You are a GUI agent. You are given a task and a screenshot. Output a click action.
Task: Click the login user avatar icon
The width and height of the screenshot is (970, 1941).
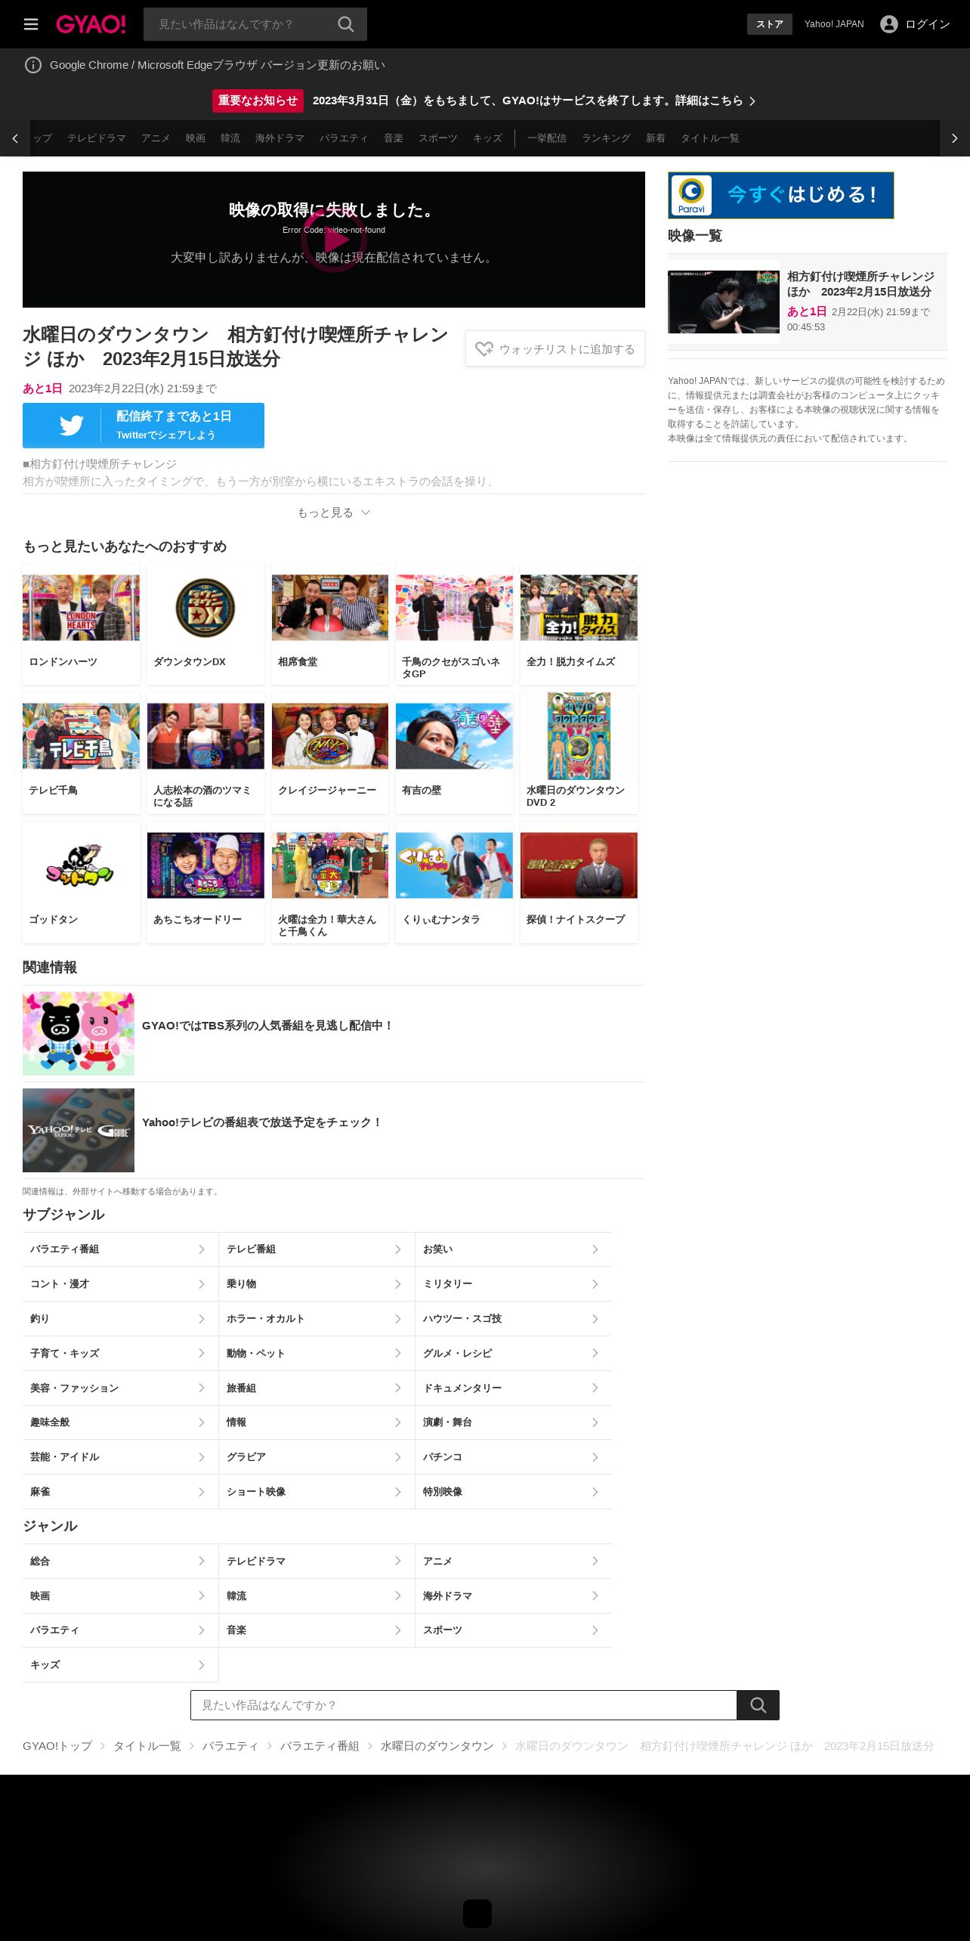click(889, 24)
